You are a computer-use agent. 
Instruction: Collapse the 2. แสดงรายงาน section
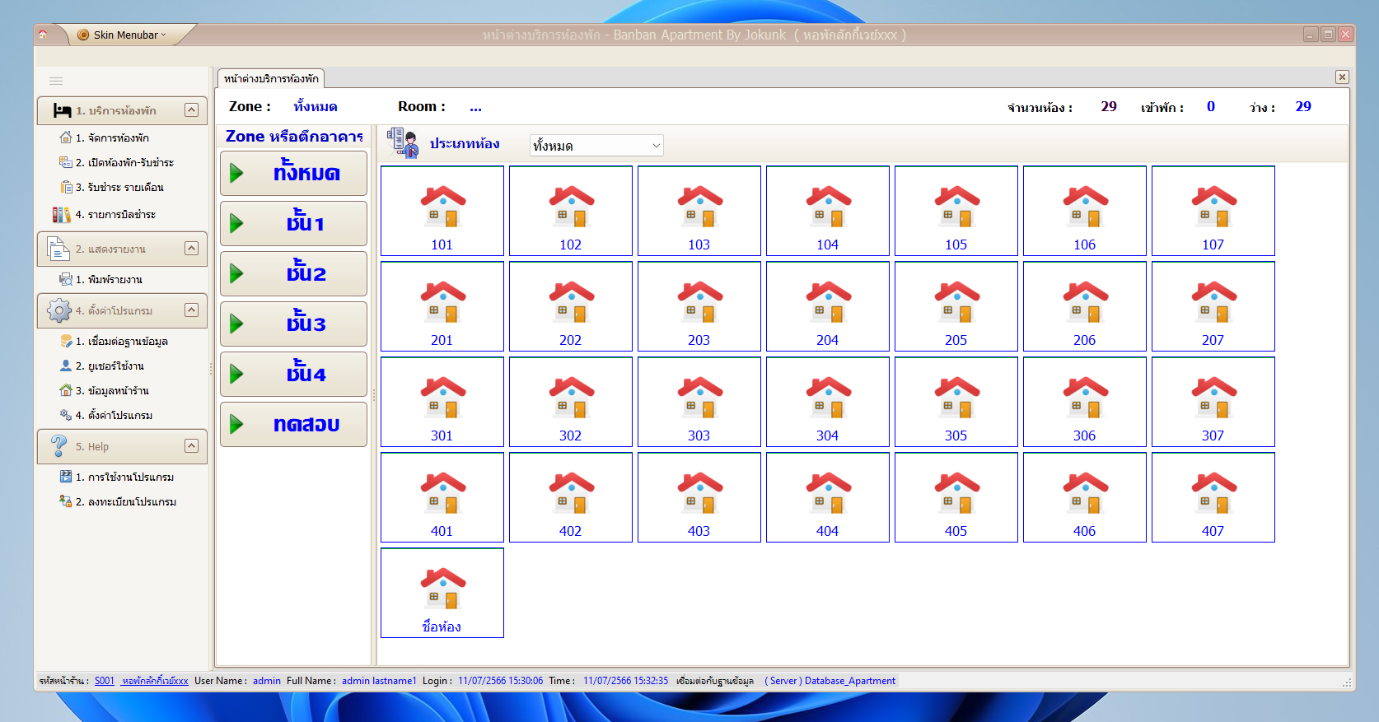pos(191,248)
